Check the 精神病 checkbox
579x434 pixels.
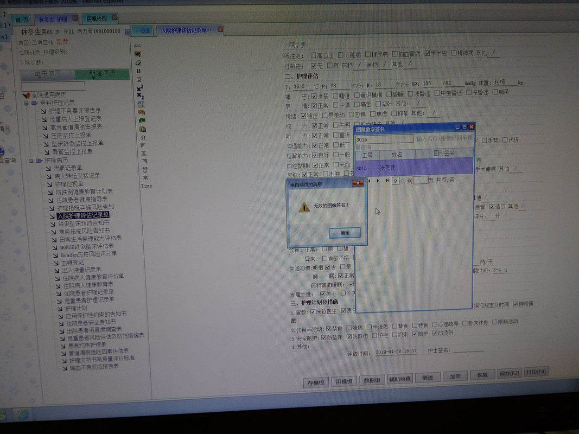(454, 53)
